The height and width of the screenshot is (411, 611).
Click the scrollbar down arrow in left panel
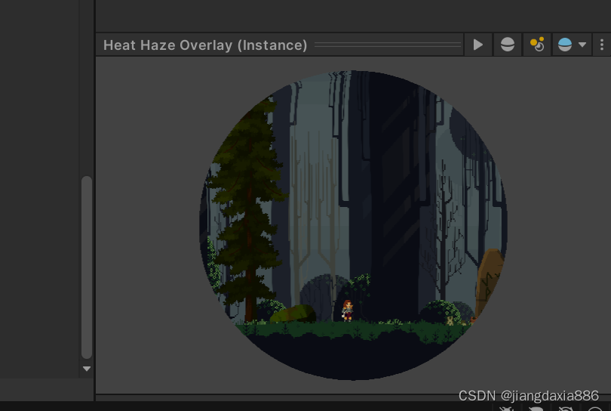click(87, 369)
